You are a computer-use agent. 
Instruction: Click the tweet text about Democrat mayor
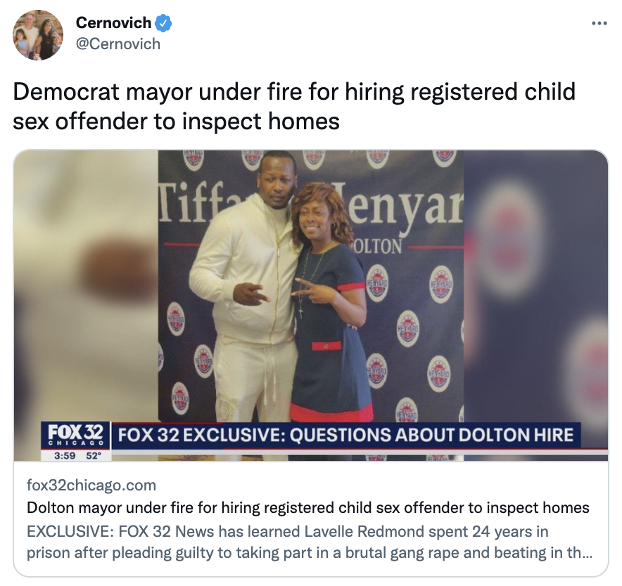tap(294, 106)
